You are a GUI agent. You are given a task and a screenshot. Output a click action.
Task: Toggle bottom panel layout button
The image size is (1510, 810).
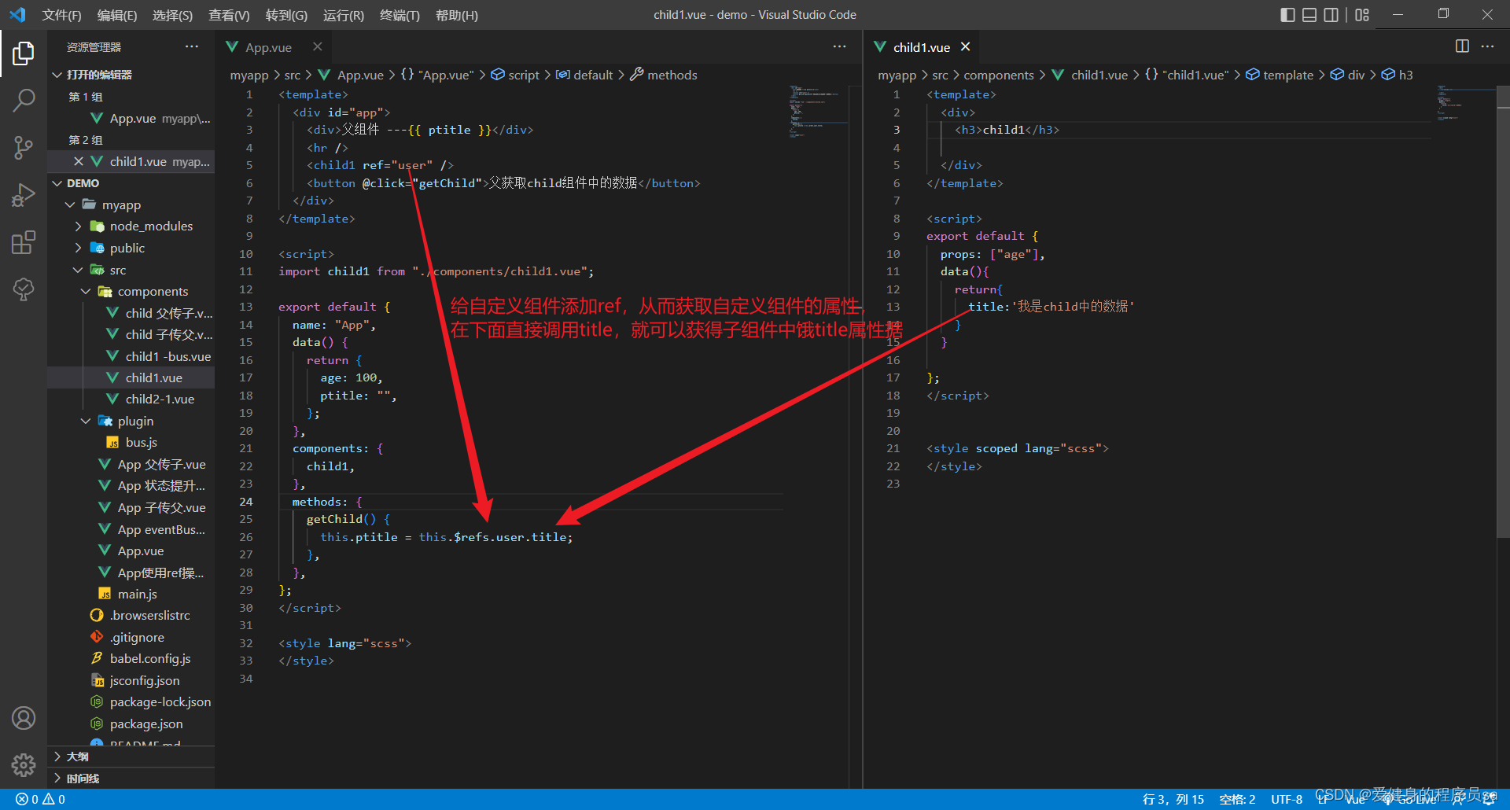click(1309, 15)
